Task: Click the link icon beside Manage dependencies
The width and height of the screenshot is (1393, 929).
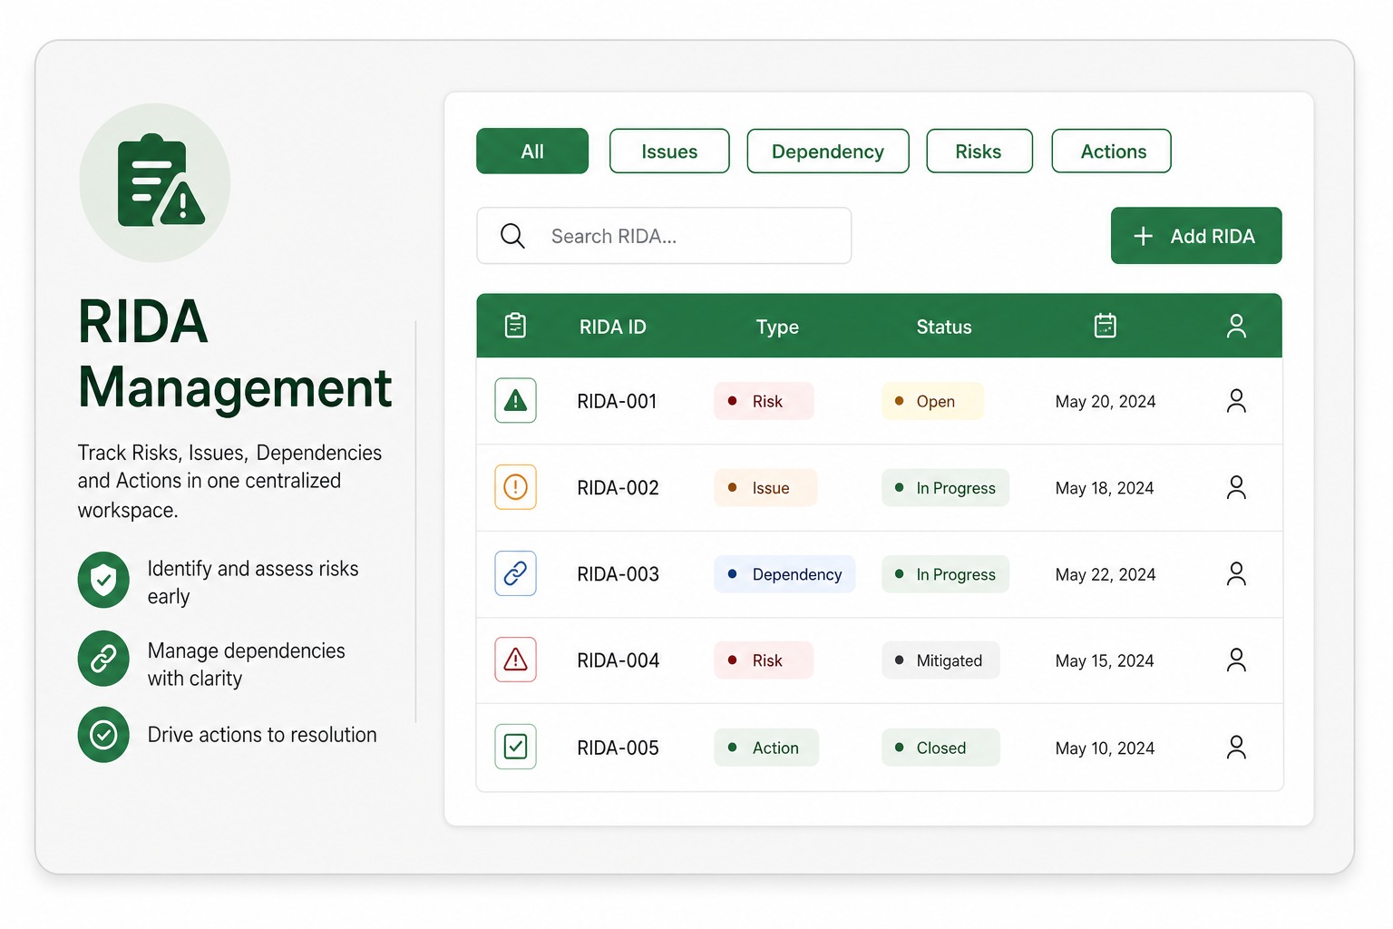Action: [103, 659]
